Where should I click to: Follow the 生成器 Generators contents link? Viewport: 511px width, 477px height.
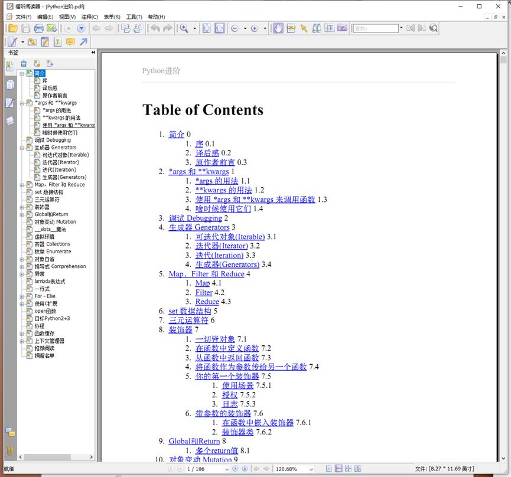(x=199, y=227)
